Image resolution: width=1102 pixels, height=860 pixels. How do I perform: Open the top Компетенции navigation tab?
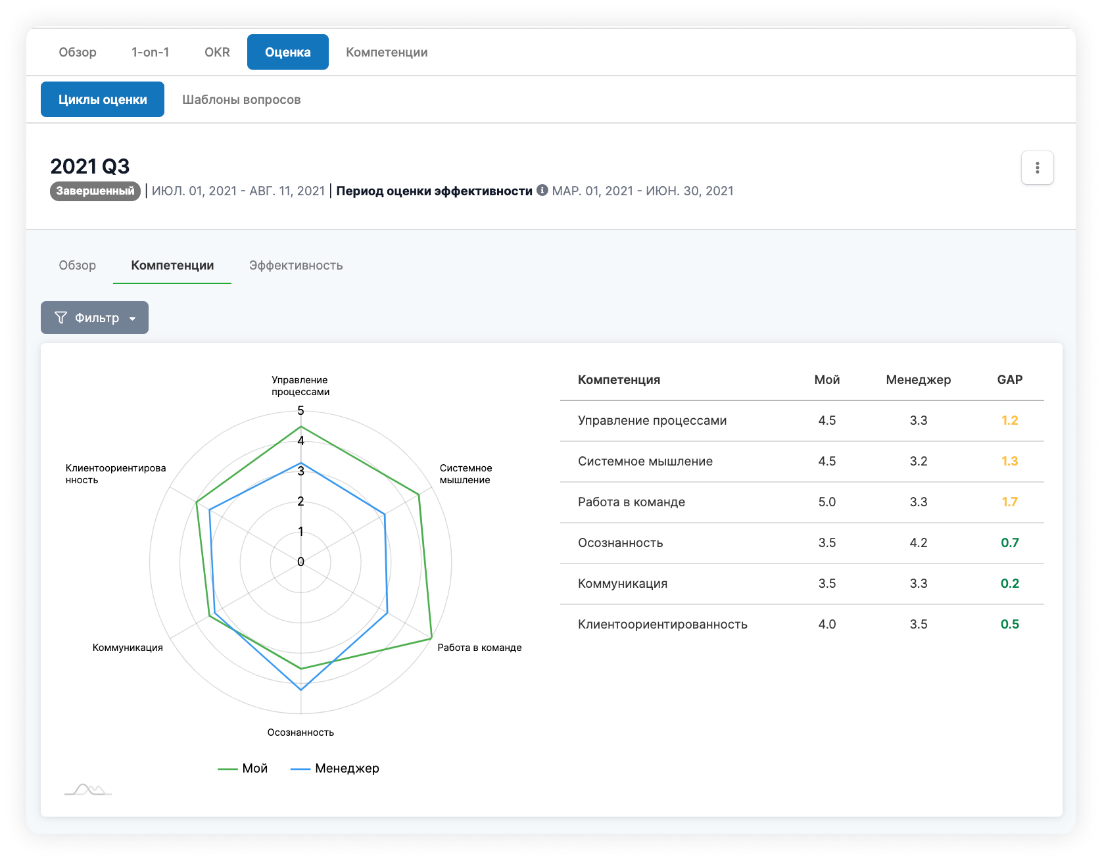click(387, 52)
